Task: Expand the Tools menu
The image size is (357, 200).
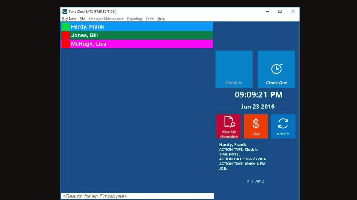Action: click(x=150, y=19)
